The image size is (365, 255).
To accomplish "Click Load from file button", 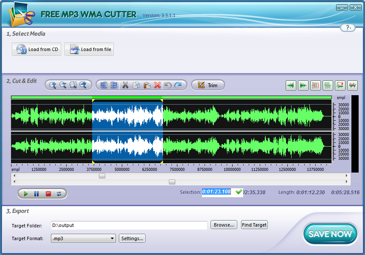I will coord(89,49).
